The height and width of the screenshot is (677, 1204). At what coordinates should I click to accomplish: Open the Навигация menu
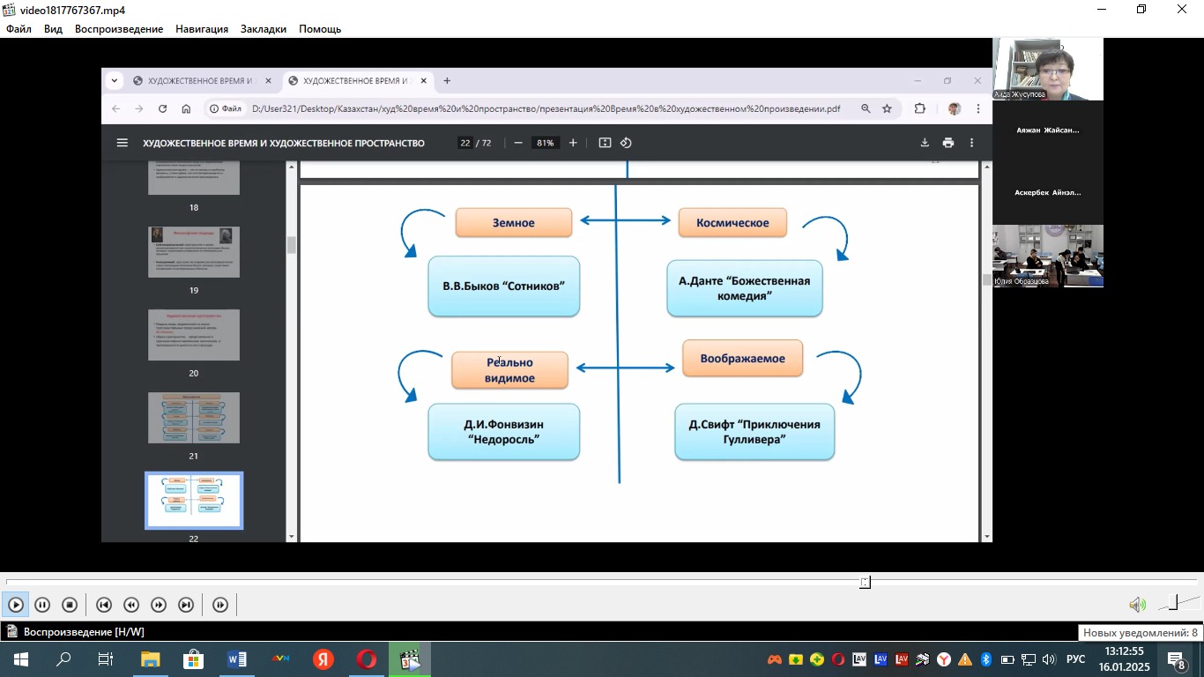point(202,29)
